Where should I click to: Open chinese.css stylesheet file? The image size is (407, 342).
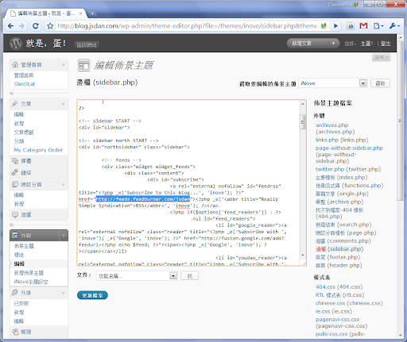tap(330, 303)
